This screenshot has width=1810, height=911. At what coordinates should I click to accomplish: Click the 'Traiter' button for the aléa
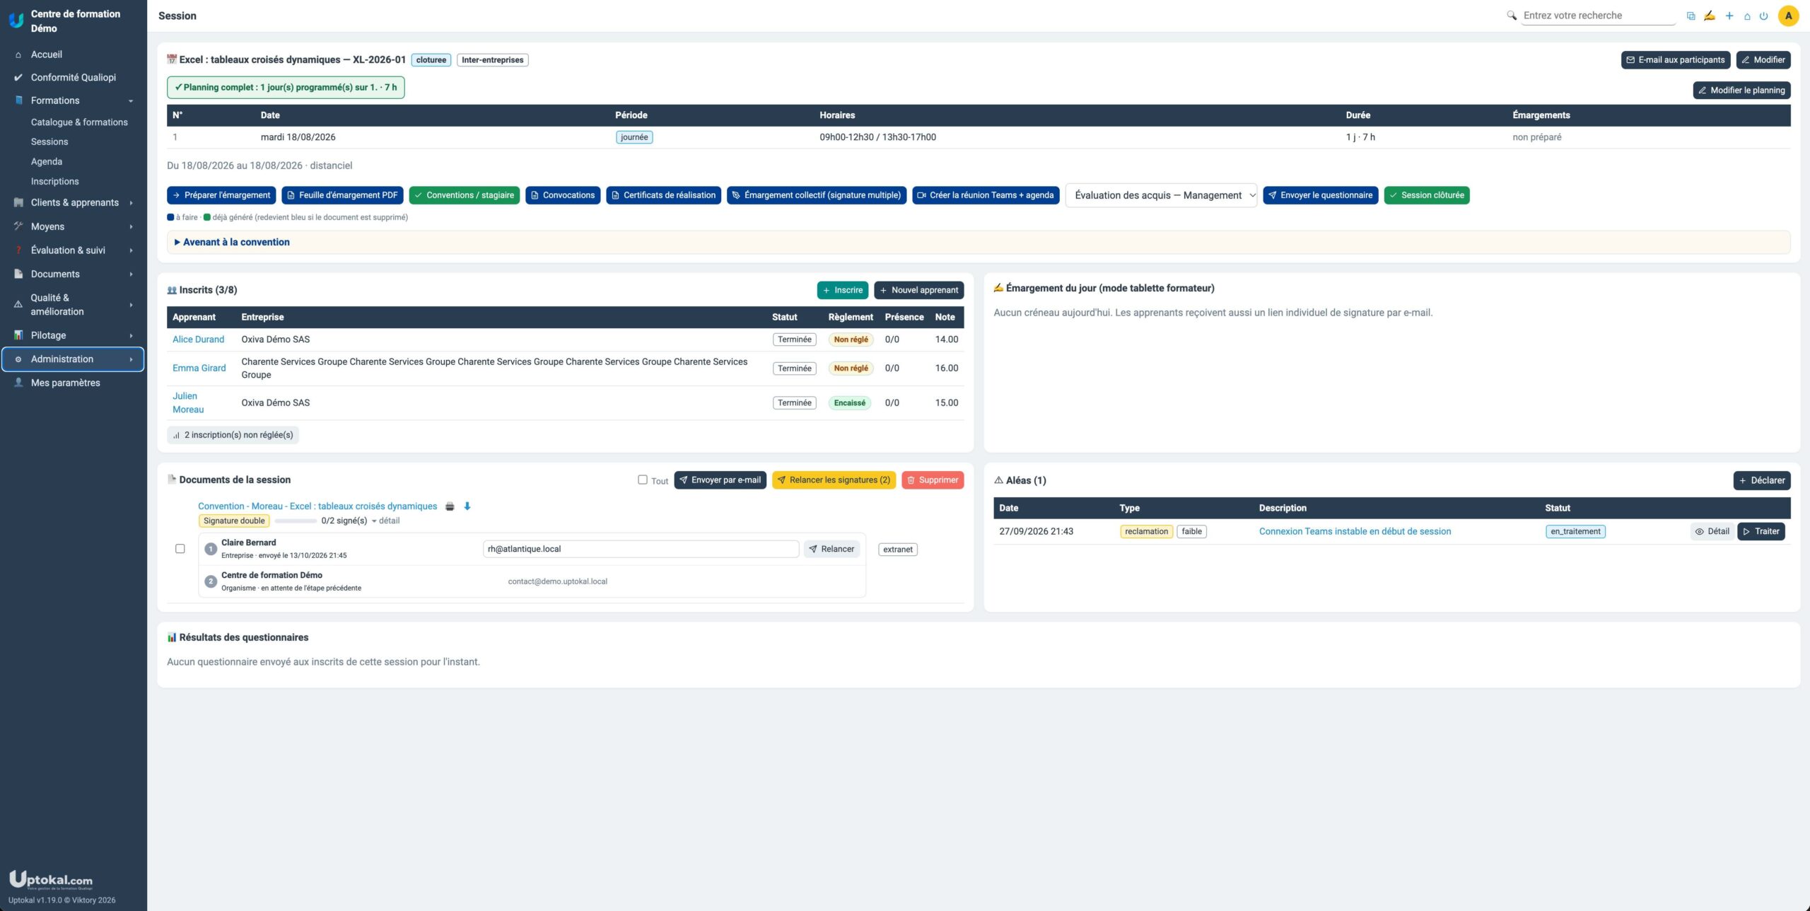coord(1761,532)
